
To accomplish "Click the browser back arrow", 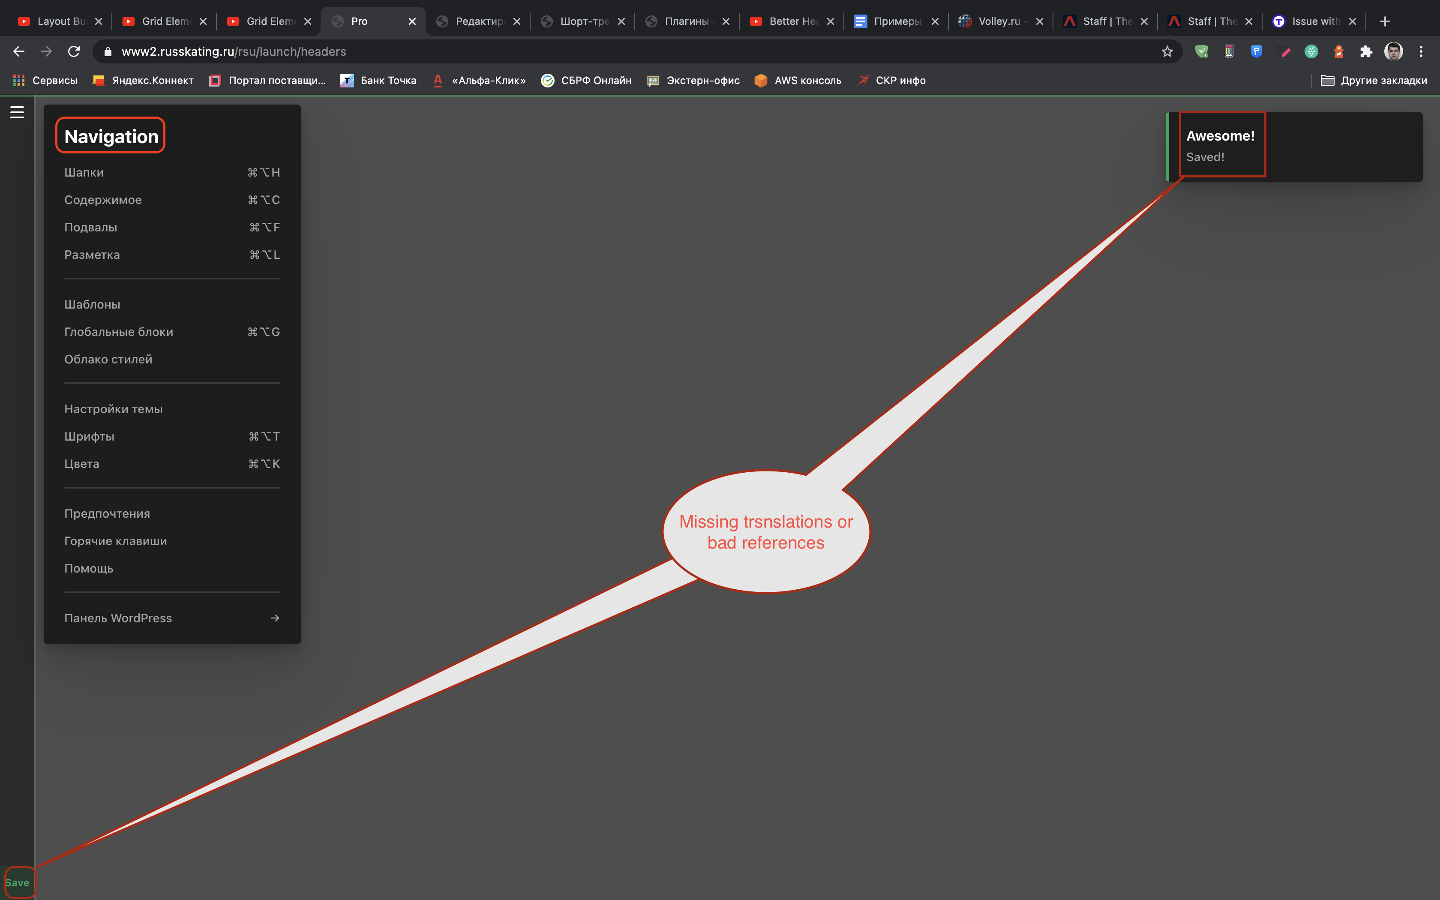I will [x=19, y=52].
